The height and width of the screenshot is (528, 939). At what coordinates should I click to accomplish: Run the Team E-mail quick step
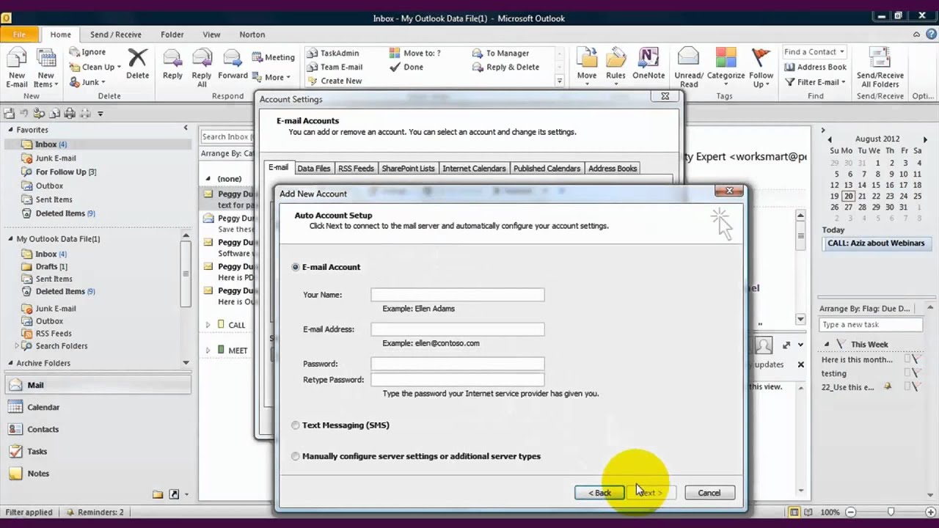(x=335, y=67)
